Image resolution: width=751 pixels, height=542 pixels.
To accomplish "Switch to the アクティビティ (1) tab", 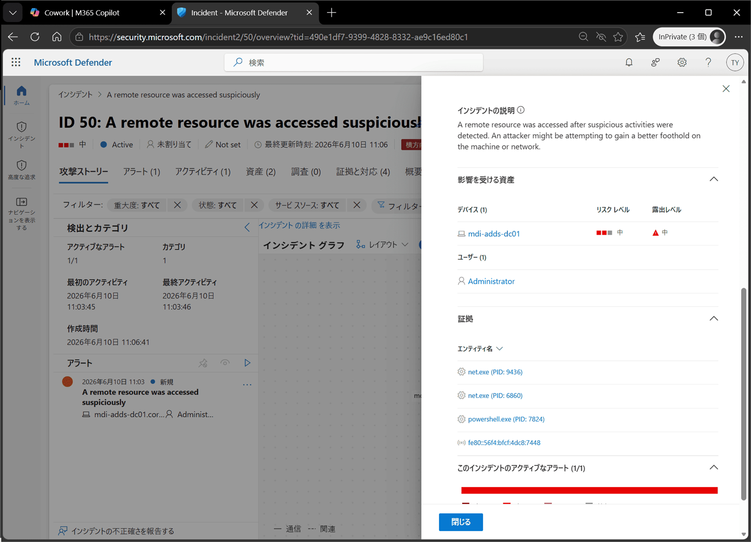I will click(x=203, y=172).
